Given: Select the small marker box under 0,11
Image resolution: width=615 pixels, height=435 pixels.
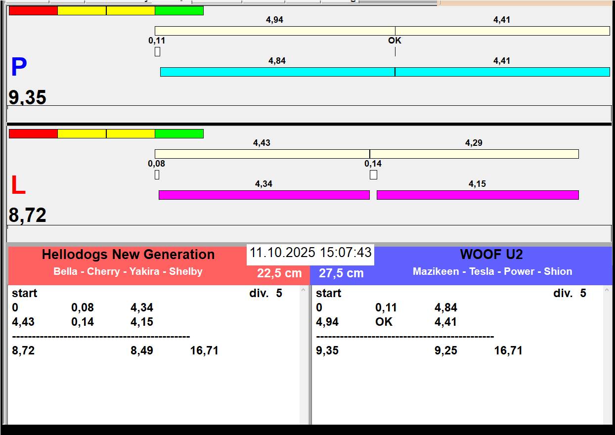Looking at the screenshot, I should point(157,51).
